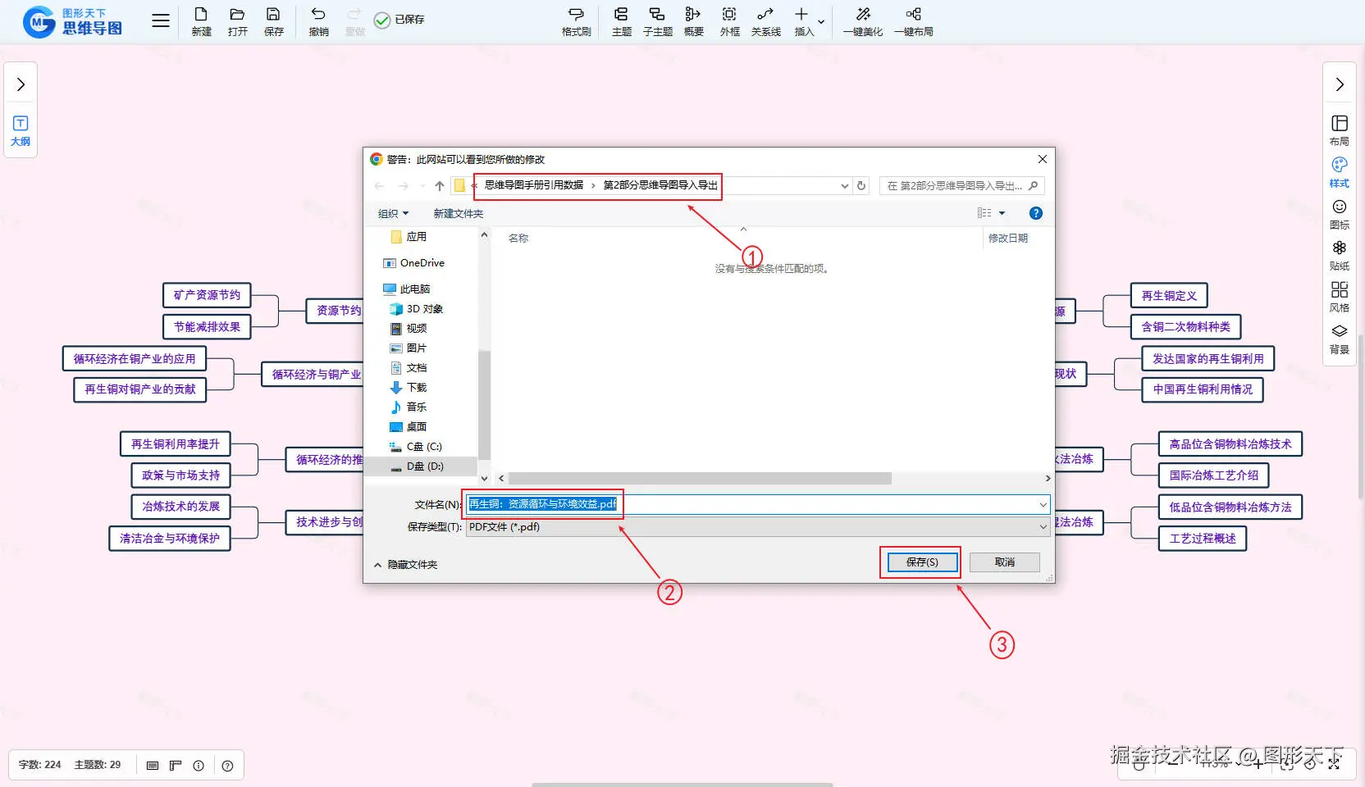Screen dimensions: 1365x787
Task: Apply 一键美化 one-click beautify
Action: 863,22
